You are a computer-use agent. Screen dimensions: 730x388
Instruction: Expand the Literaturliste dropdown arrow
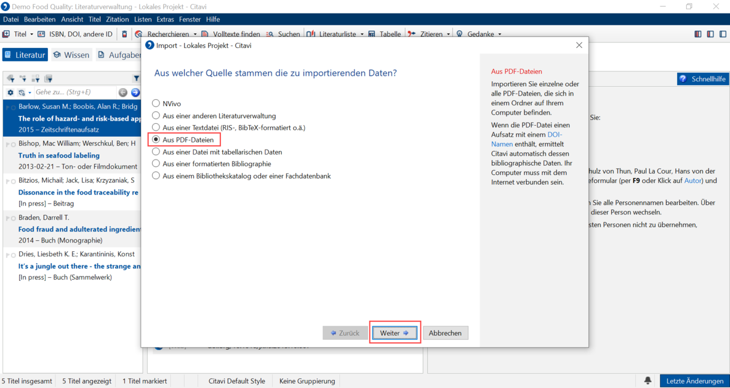pos(361,34)
